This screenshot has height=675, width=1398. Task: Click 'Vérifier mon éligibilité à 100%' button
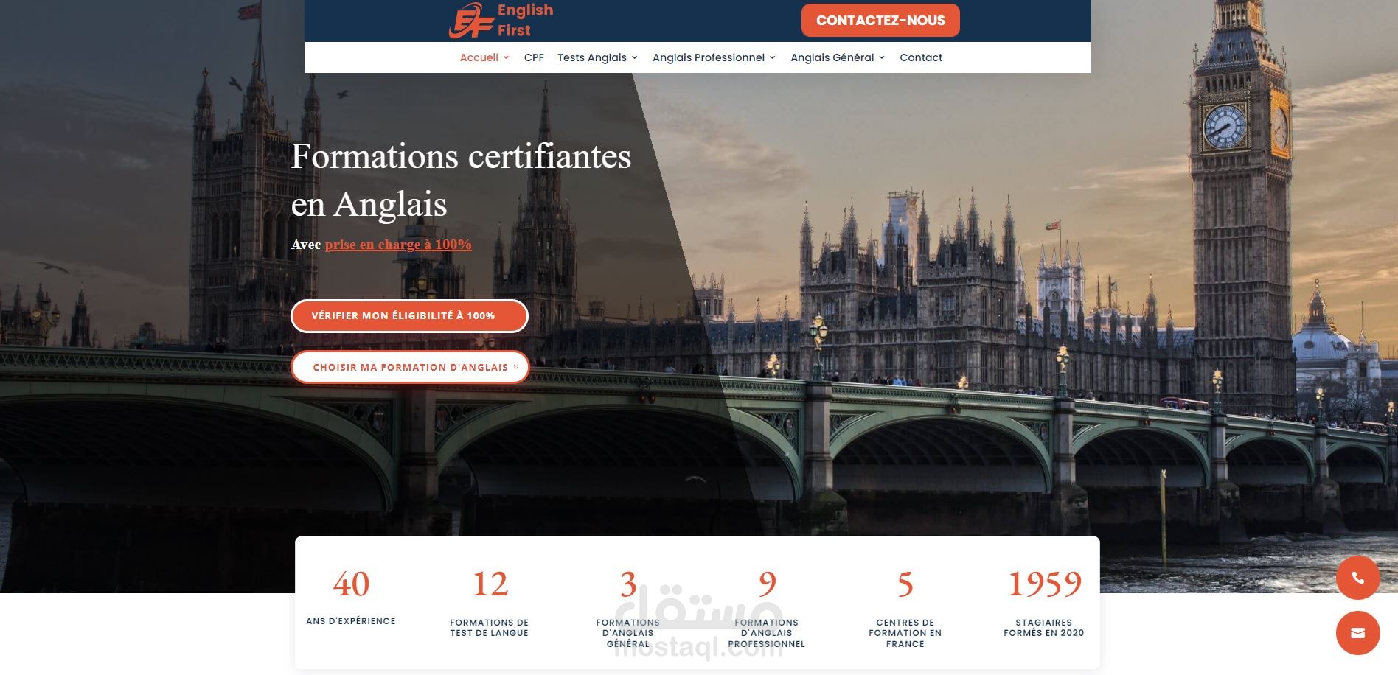(409, 315)
